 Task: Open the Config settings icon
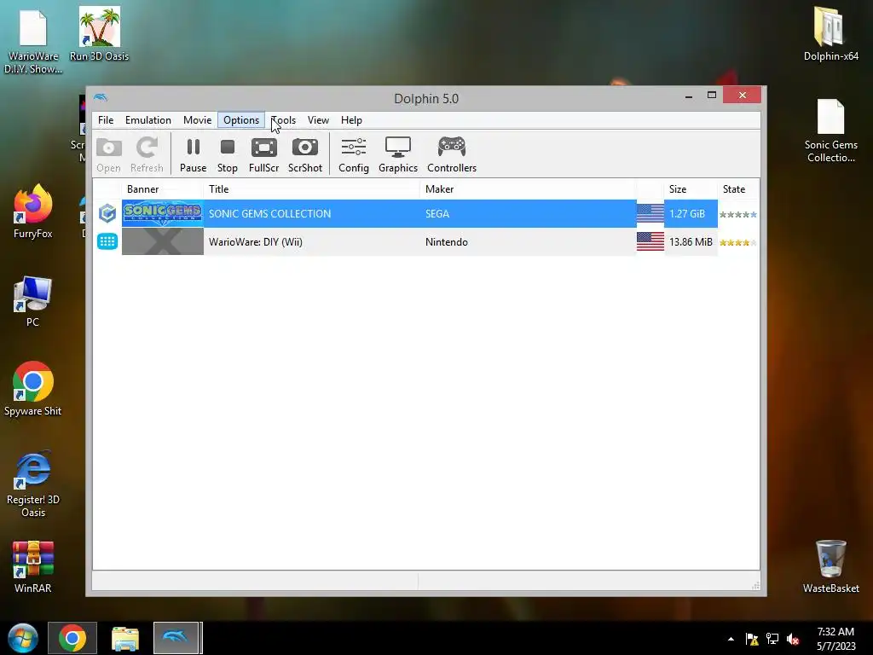click(354, 154)
